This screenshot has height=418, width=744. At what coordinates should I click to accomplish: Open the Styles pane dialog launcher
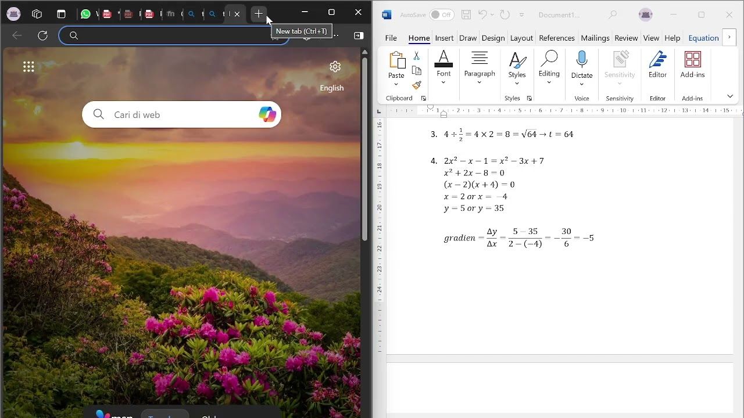click(530, 99)
